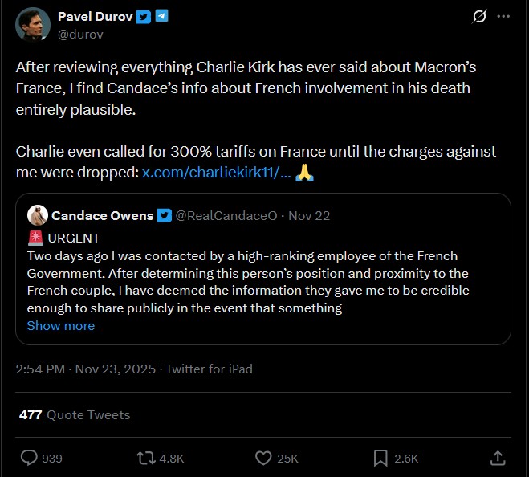Click the share icon below the tweet
Screen dimensions: 529x477
coord(497,458)
